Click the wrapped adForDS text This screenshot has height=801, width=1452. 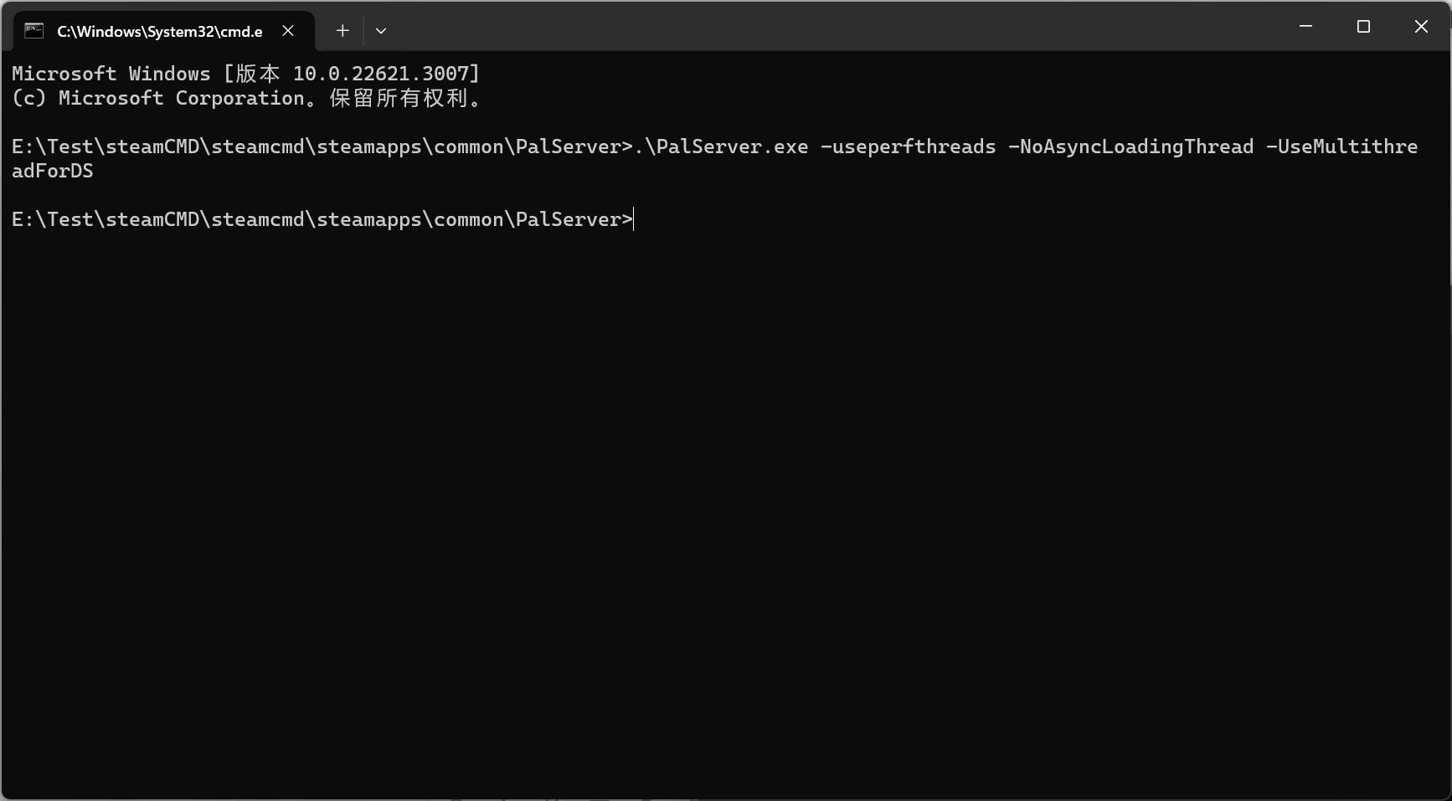[x=53, y=171]
